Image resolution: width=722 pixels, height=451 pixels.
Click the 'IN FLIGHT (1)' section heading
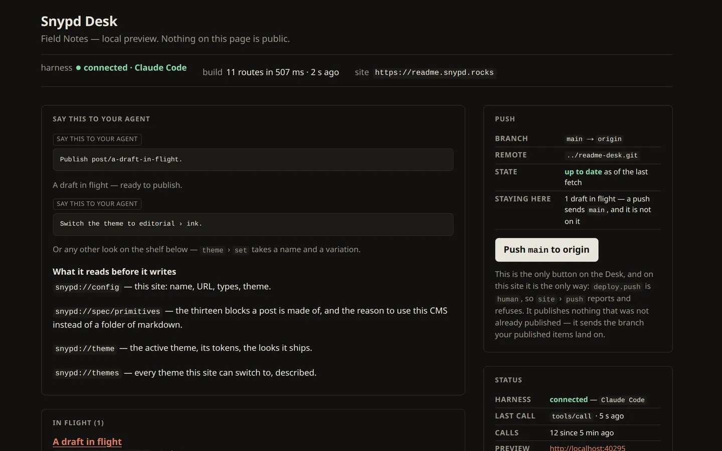pyautogui.click(x=78, y=423)
